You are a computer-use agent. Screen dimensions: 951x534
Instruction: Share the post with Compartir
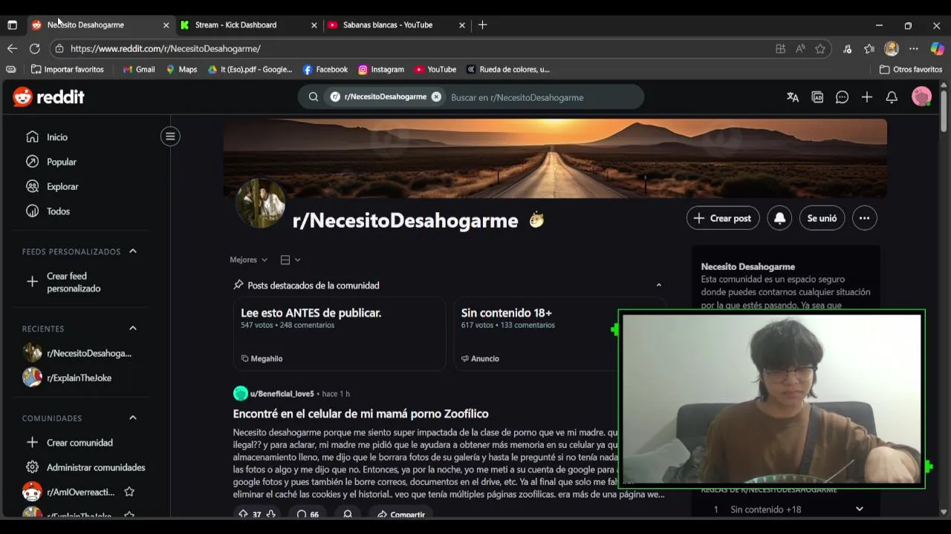point(401,514)
